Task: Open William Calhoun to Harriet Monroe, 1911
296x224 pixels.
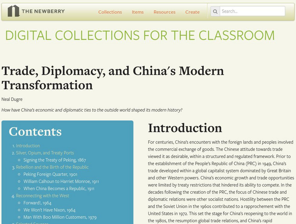Action: click(x=61, y=181)
